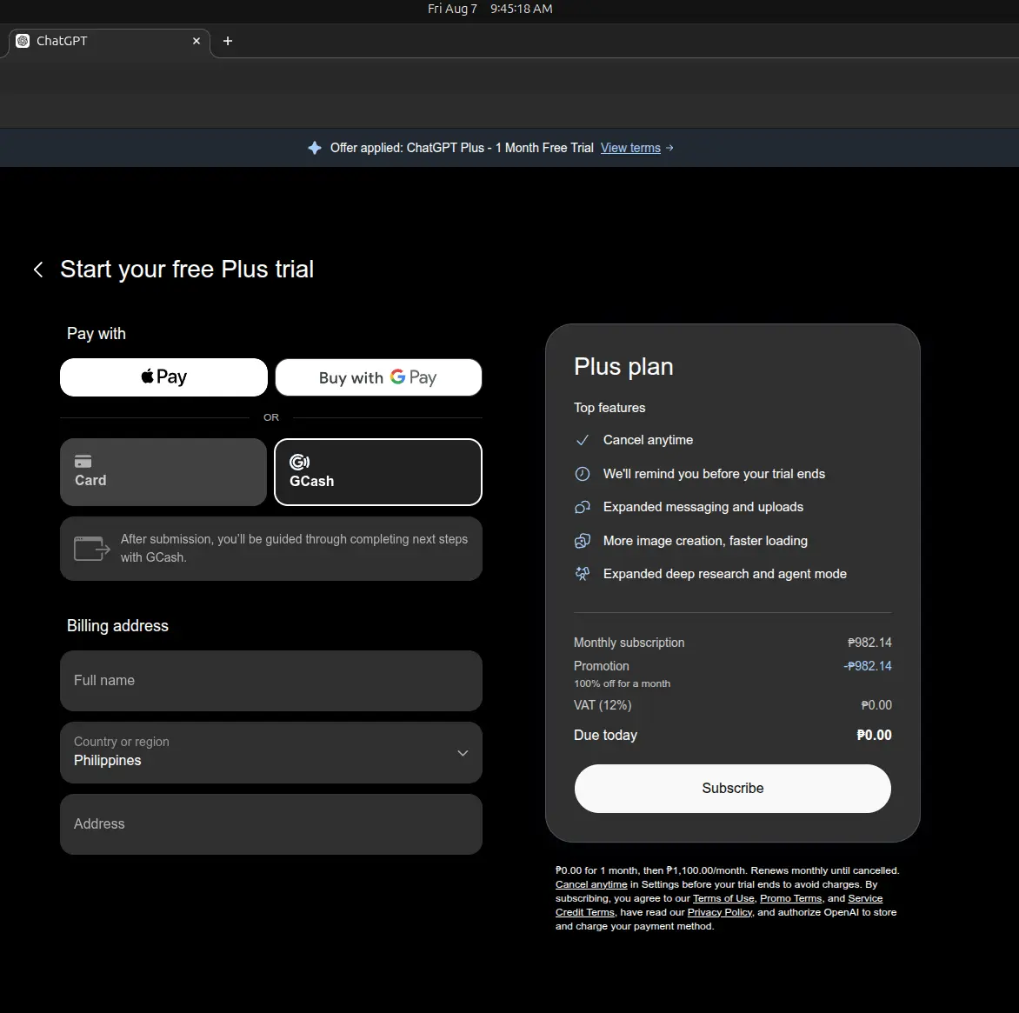Click the '100% off for a month' text
1019x1013 pixels.
[x=622, y=683]
